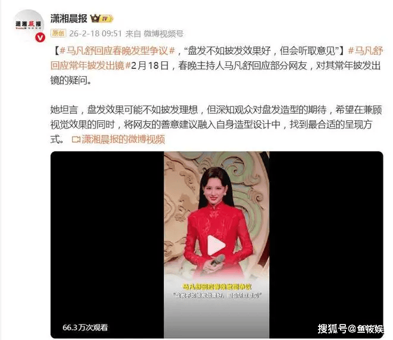The height and width of the screenshot is (340, 393).
Task: Click the 搜狐号@鱼筱娱 watermark
Action: point(350,329)
